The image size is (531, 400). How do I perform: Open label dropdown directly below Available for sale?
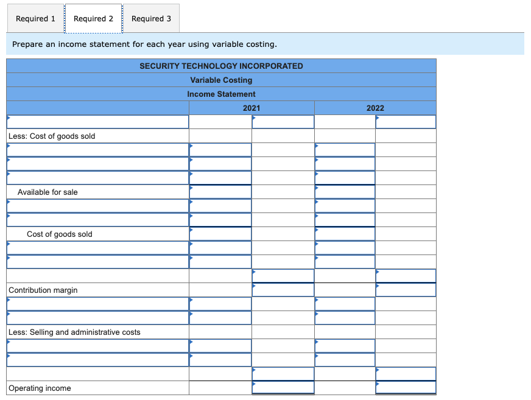(x=98, y=206)
